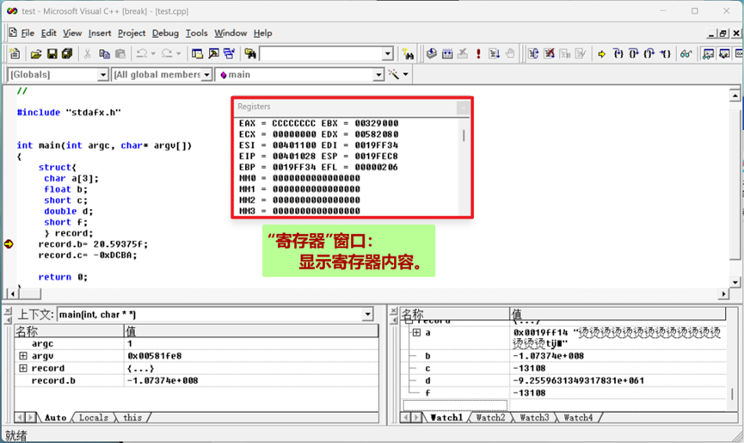Open the Project menu
This screenshot has width=744, height=443.
pyautogui.click(x=132, y=34)
